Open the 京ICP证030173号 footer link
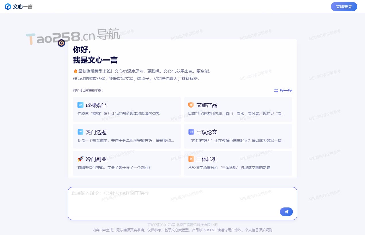The height and width of the screenshot is (235, 365). coord(161,225)
